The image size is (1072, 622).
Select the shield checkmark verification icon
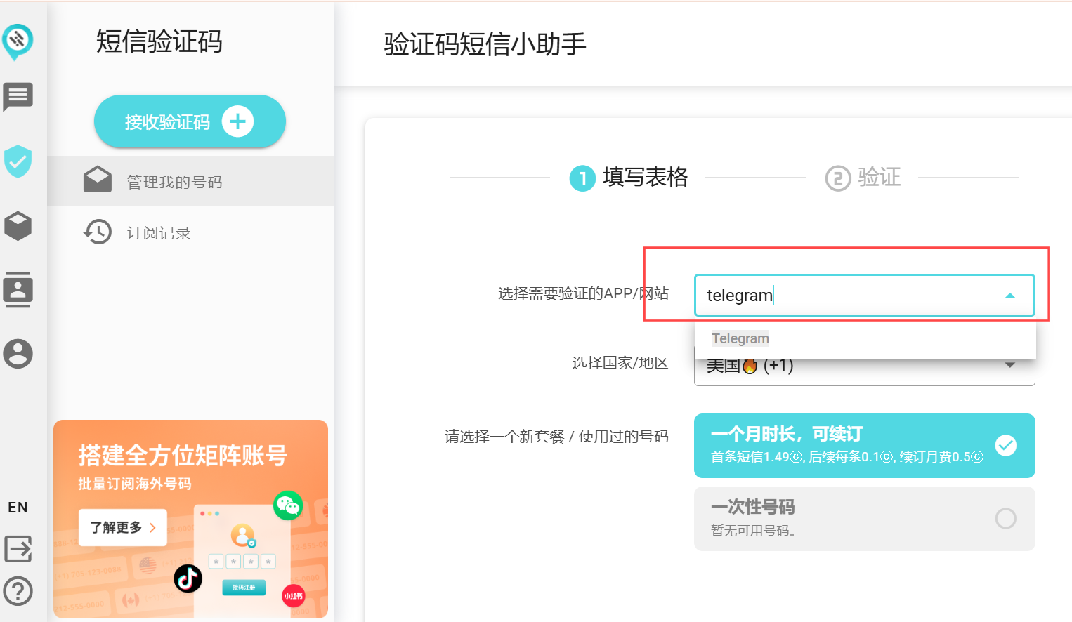coord(18,161)
